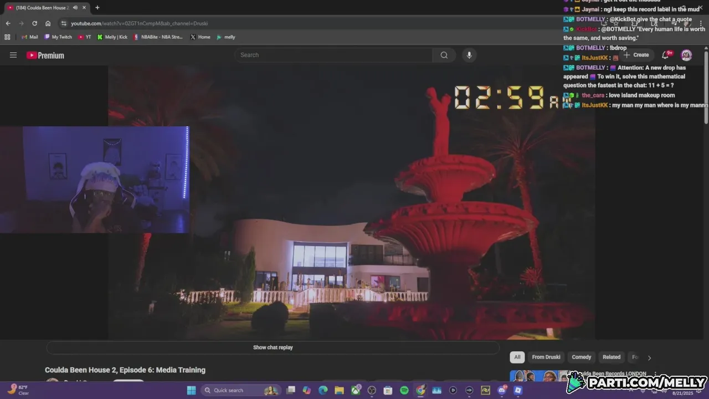Open the recommended video thumbnail below the chips
This screenshot has height=399, width=709.
(x=538, y=376)
